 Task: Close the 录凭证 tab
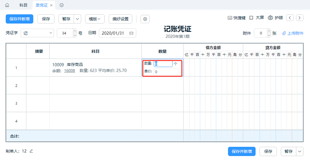coord(51,5)
